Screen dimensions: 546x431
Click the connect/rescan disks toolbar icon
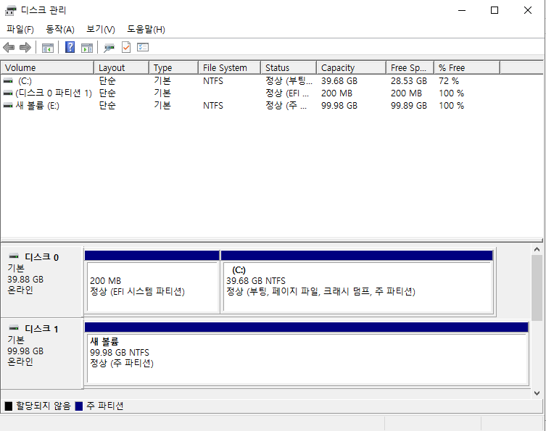109,48
